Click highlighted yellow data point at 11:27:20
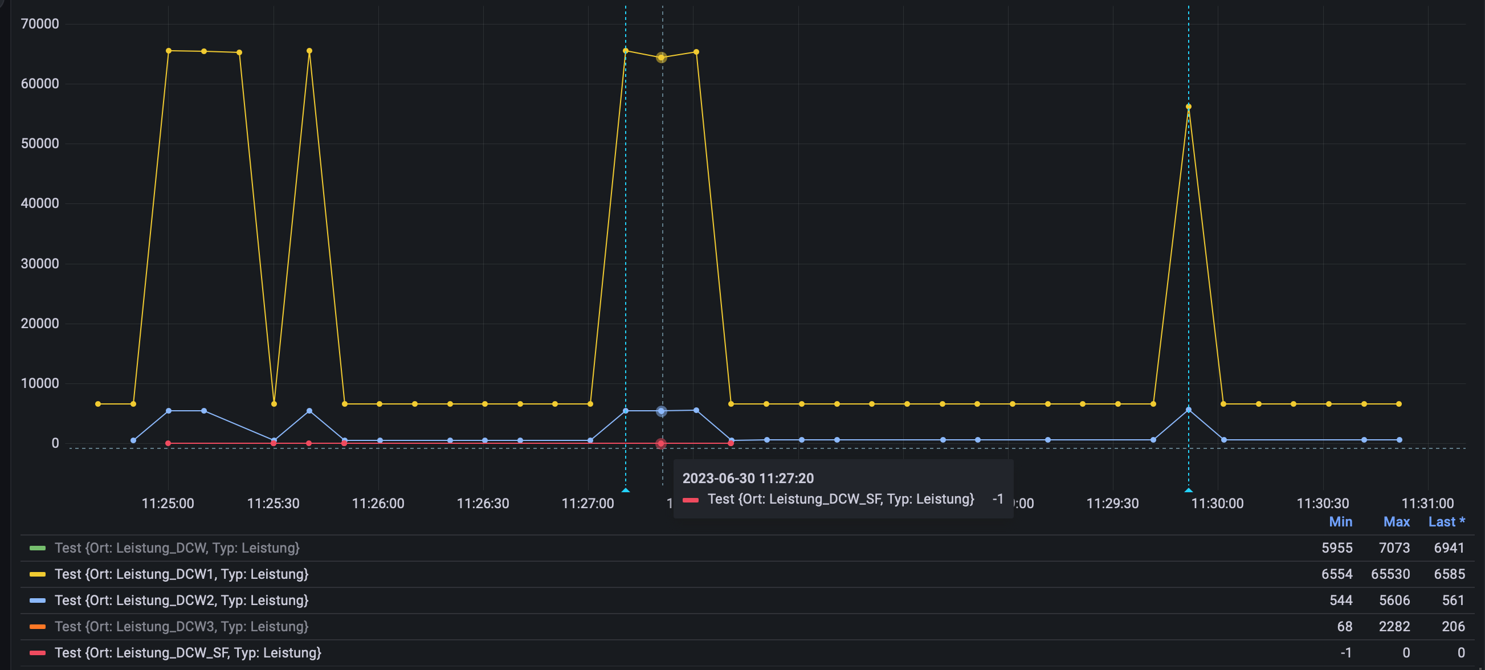Screen dimensions: 1485x670 (661, 58)
